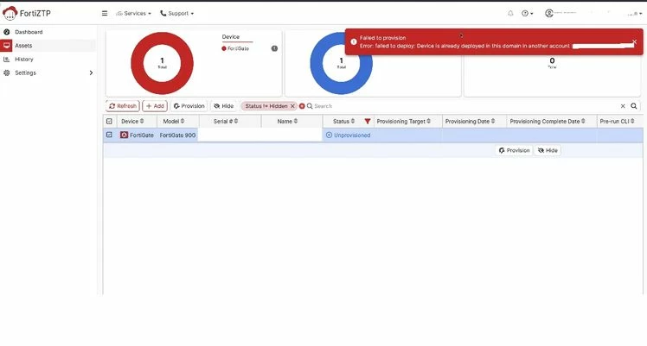
Task: Sort by the Model column
Action: (174, 121)
